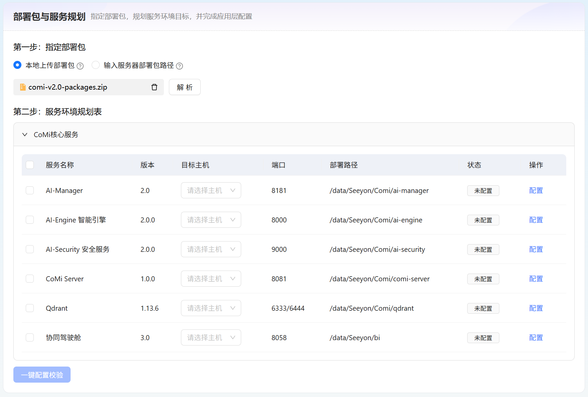This screenshot has height=397, width=588.
Task: Click the 未配置 status tag for 协同驾驶舱
Action: pyautogui.click(x=483, y=338)
